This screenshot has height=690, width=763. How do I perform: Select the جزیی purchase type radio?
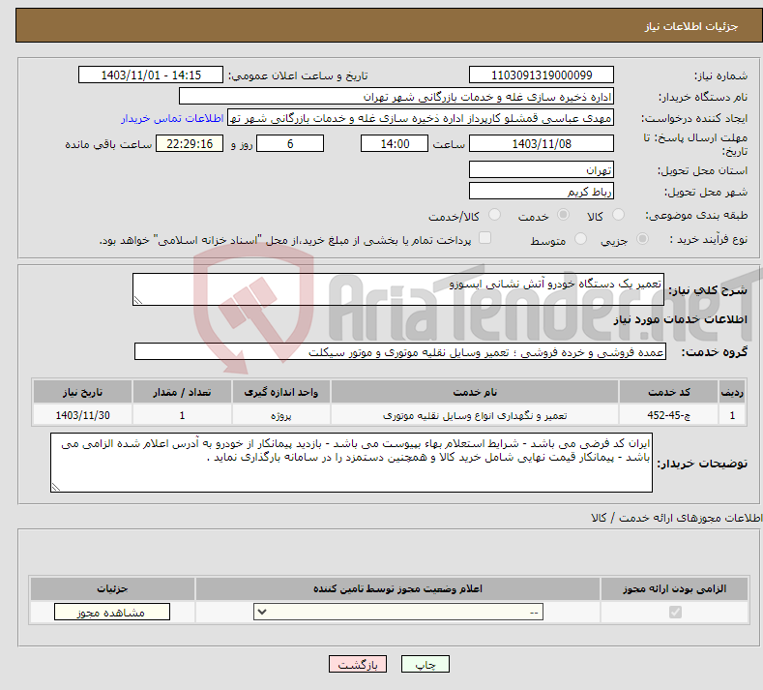coord(642,239)
